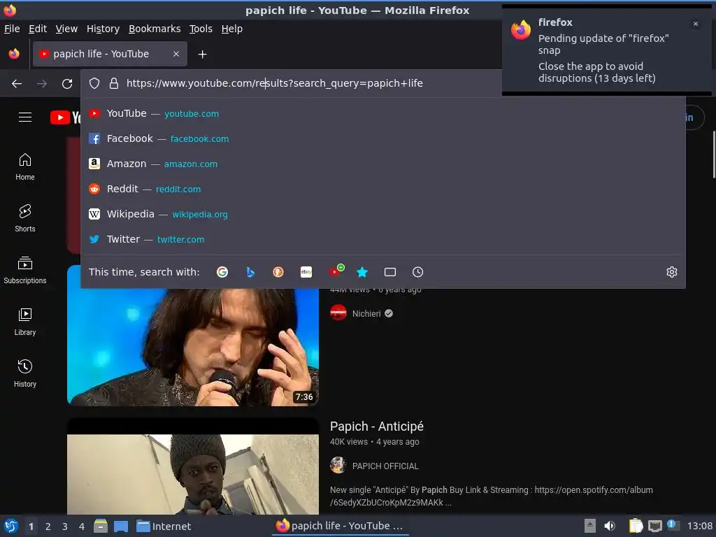Screen dimensions: 716x537
Task: Open the Papich - Anticipé video title
Action: tap(377, 427)
